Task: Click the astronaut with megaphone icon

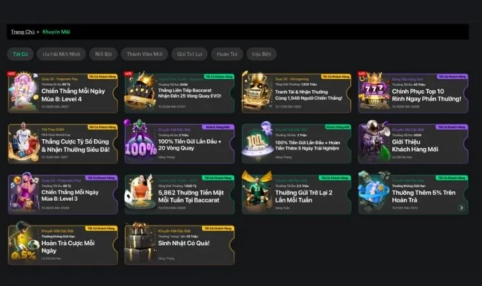Action: pos(375,141)
